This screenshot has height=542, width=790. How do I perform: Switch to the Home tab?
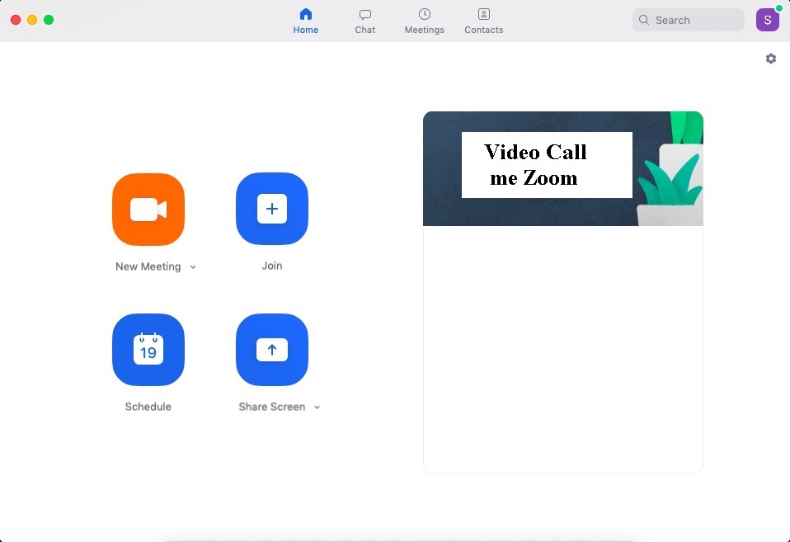[306, 21]
